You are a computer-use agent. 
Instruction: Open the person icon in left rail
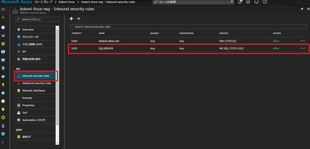point(3,126)
